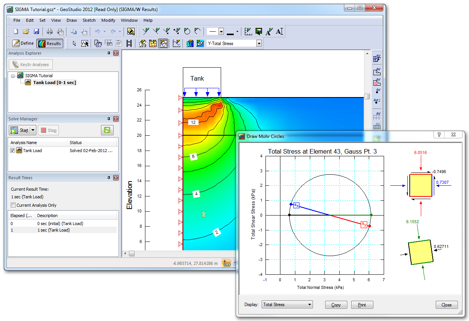
Task: Select the arrow pointer tool icon
Action: [x=74, y=44]
